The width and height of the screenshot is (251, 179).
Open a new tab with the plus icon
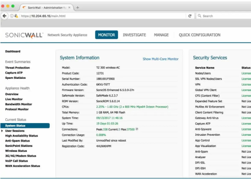coord(77,7)
